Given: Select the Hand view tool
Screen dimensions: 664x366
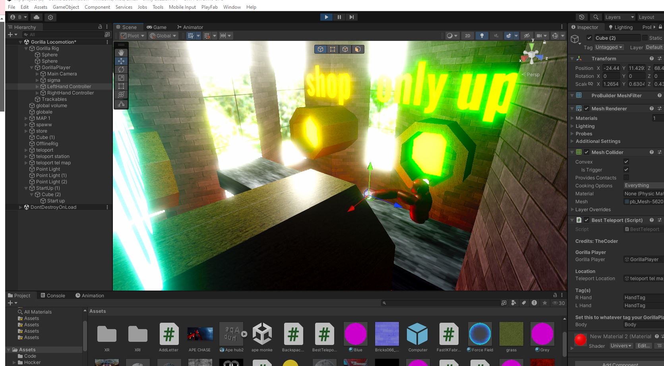Looking at the screenshot, I should [121, 52].
